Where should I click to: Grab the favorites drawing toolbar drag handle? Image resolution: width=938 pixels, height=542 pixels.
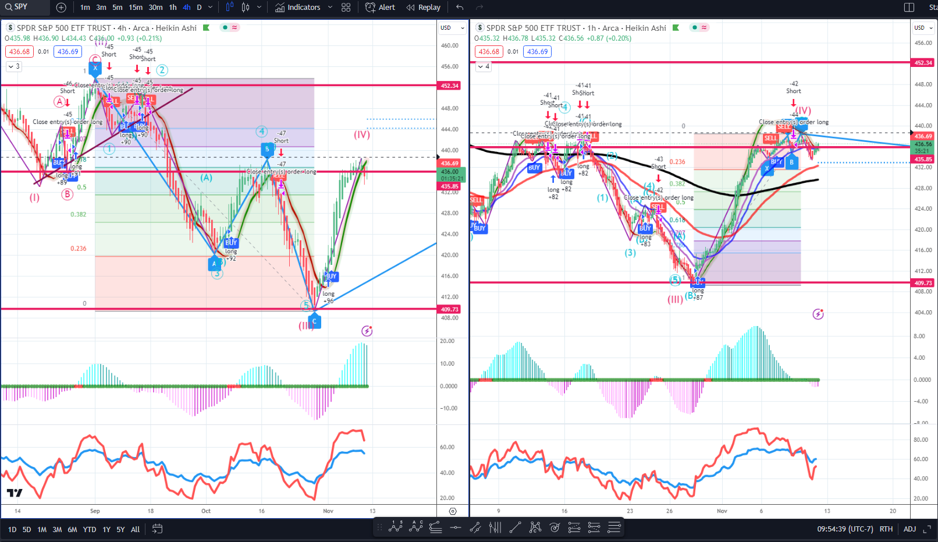click(x=380, y=527)
